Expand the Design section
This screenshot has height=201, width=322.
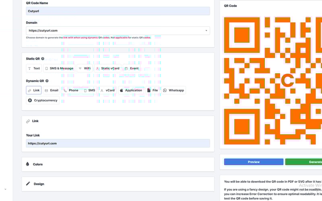coord(118,184)
